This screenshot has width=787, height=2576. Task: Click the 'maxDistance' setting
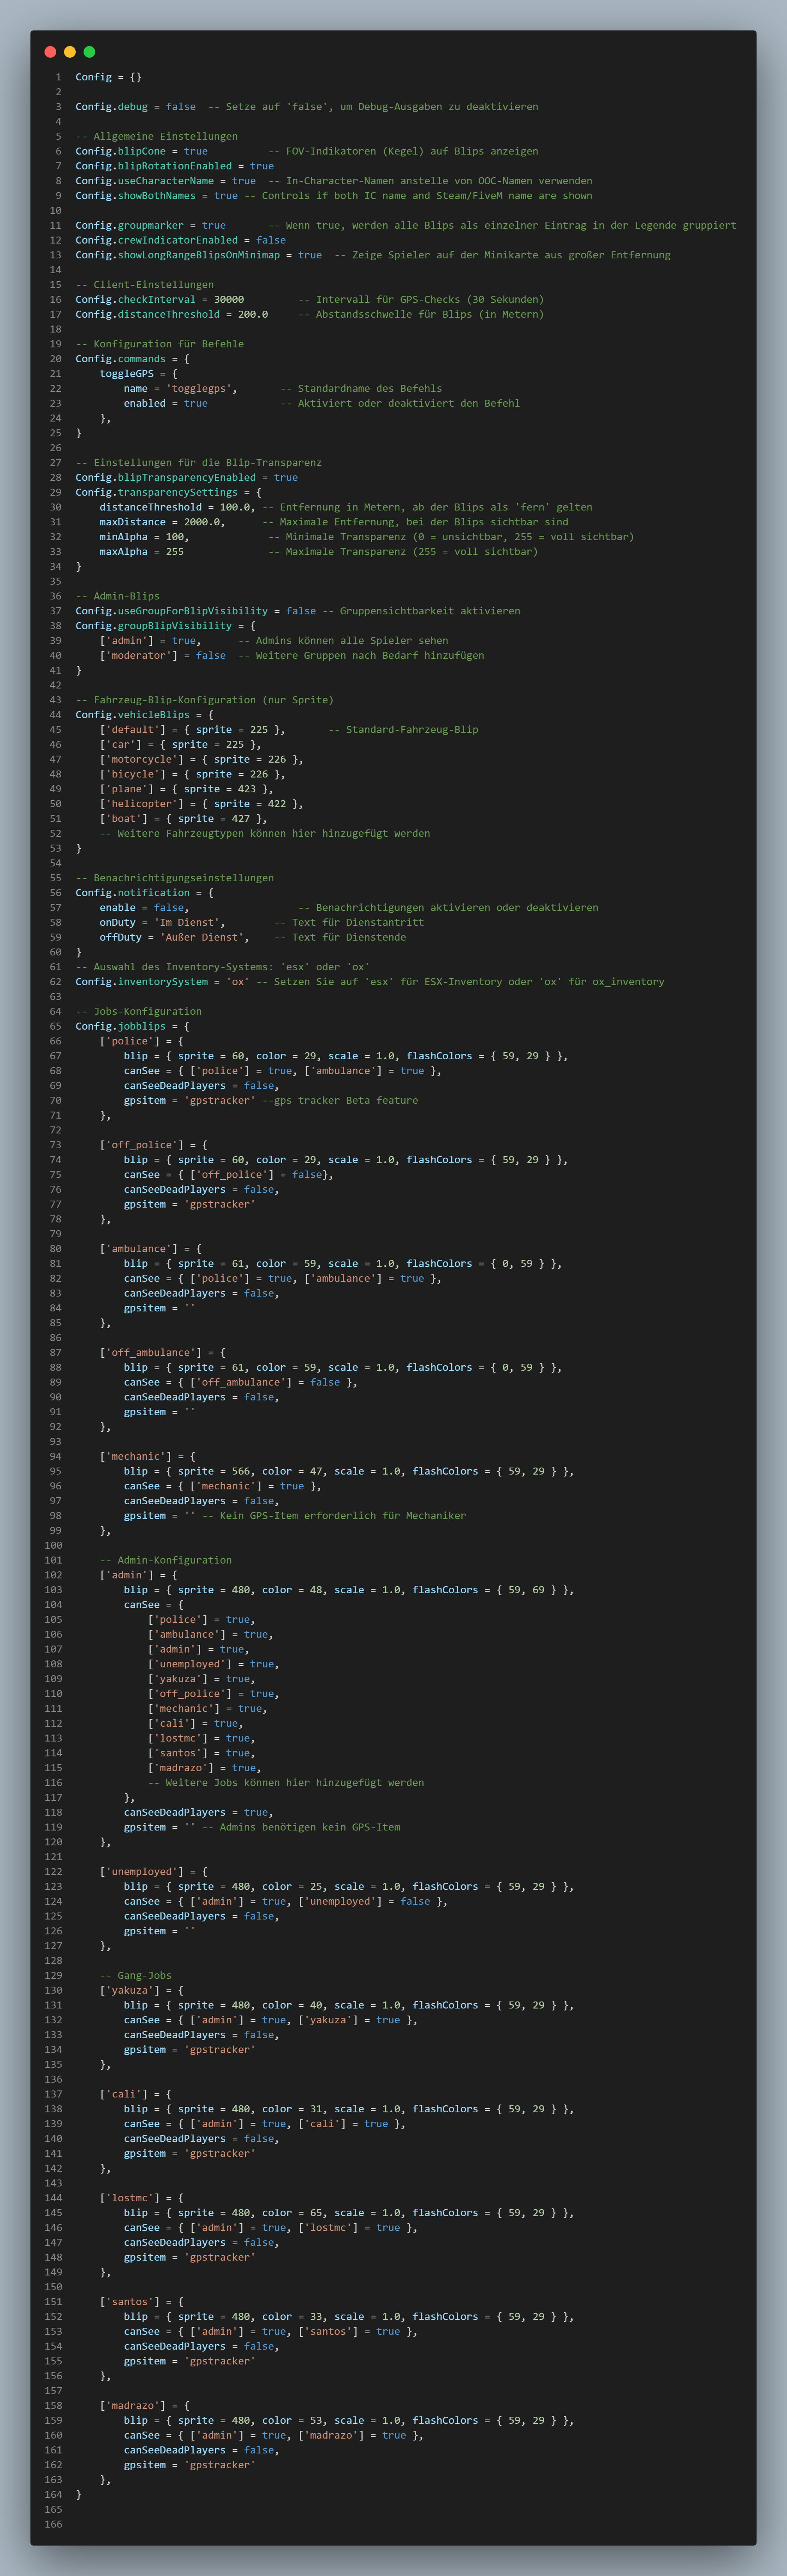(x=133, y=522)
